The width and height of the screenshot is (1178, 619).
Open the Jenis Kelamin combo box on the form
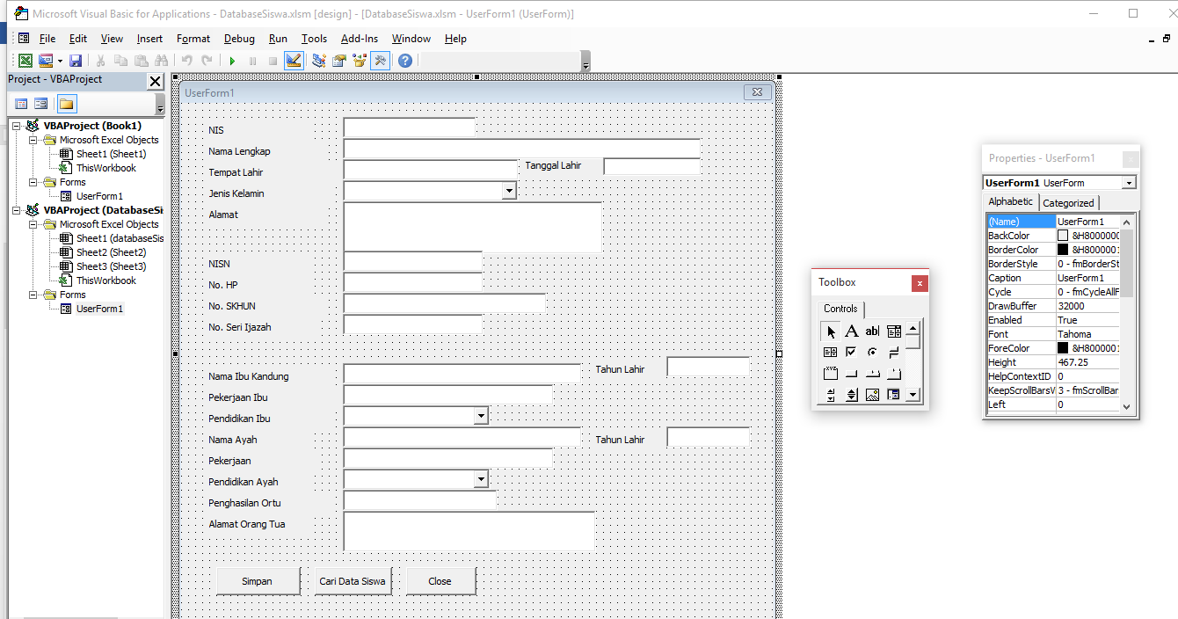[508, 190]
